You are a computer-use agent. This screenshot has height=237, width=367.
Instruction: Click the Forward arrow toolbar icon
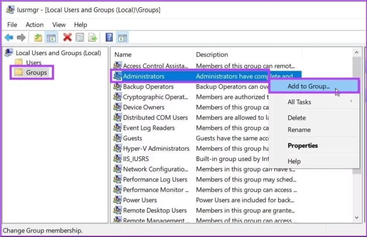pyautogui.click(x=21, y=38)
